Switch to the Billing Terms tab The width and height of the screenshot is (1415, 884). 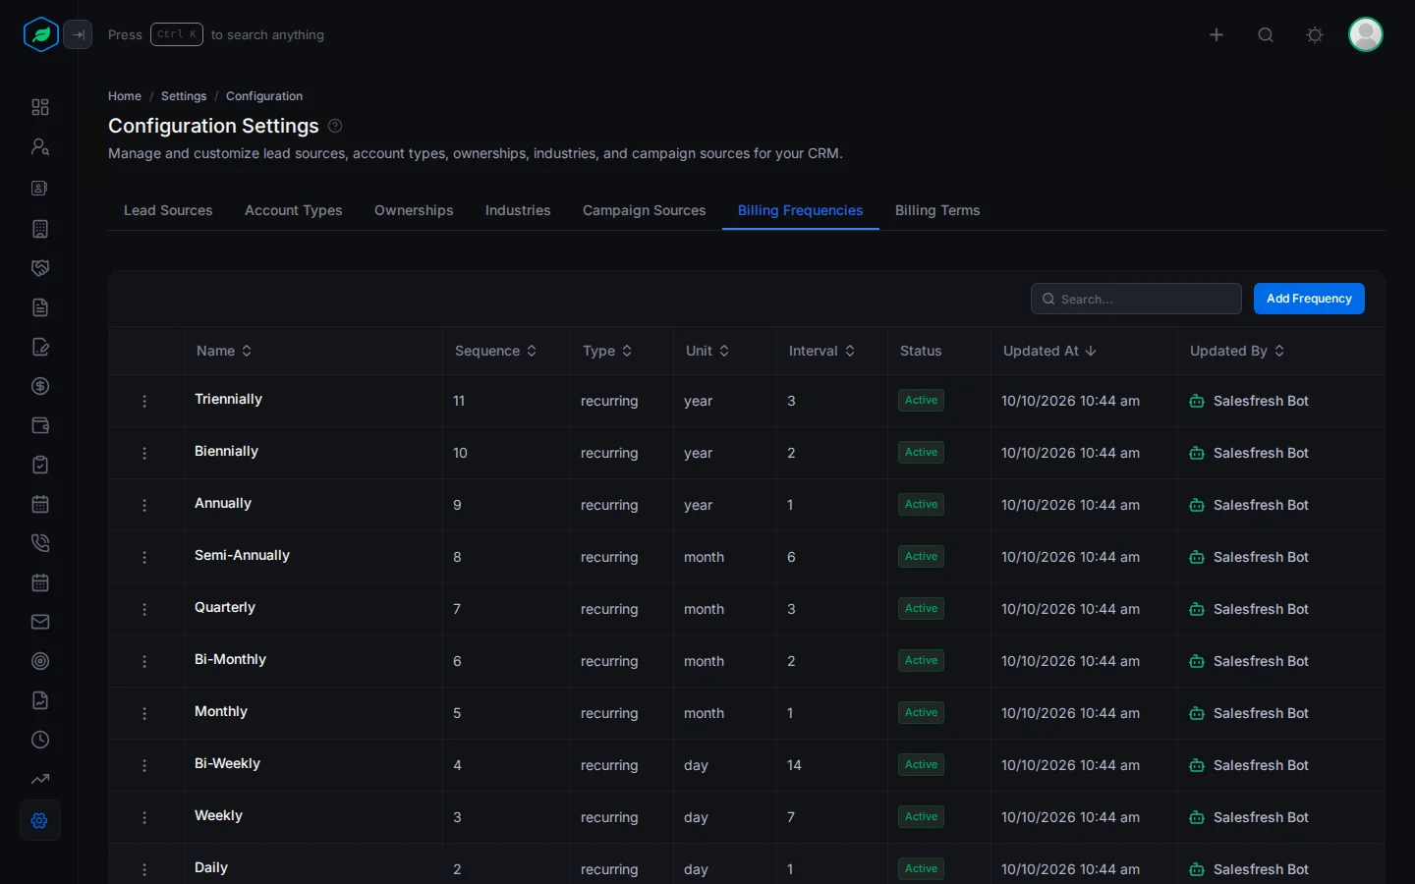937,210
